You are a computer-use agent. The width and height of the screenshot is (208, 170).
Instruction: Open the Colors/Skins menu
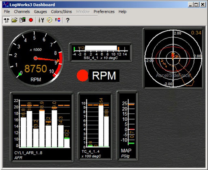click(x=61, y=12)
